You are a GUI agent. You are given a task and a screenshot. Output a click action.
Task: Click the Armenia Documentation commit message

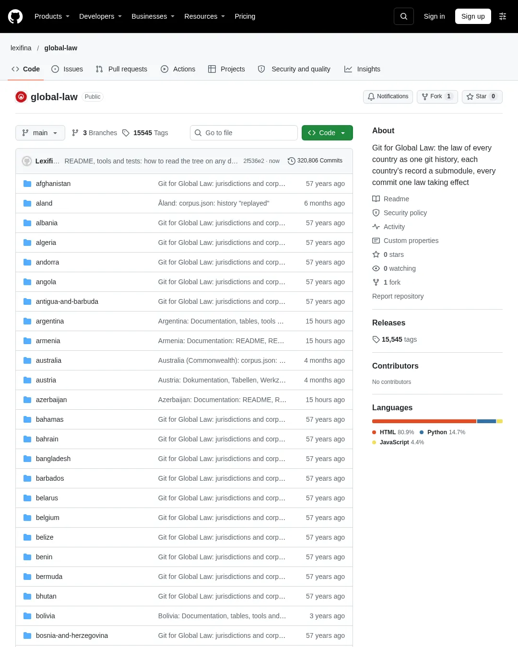(221, 341)
